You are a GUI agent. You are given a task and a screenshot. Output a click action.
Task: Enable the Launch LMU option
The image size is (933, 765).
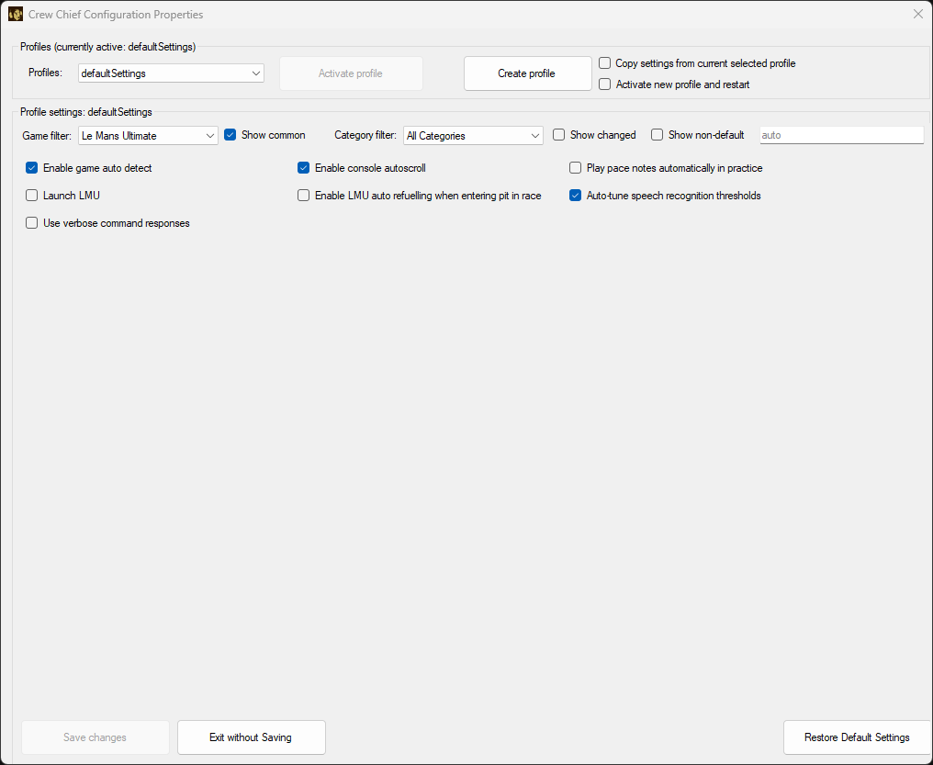coord(31,195)
